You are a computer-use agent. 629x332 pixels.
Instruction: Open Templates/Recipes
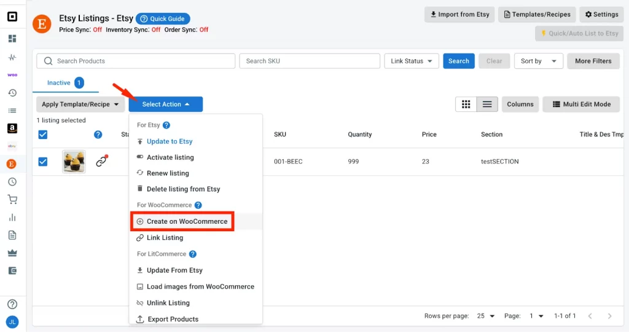coord(537,15)
